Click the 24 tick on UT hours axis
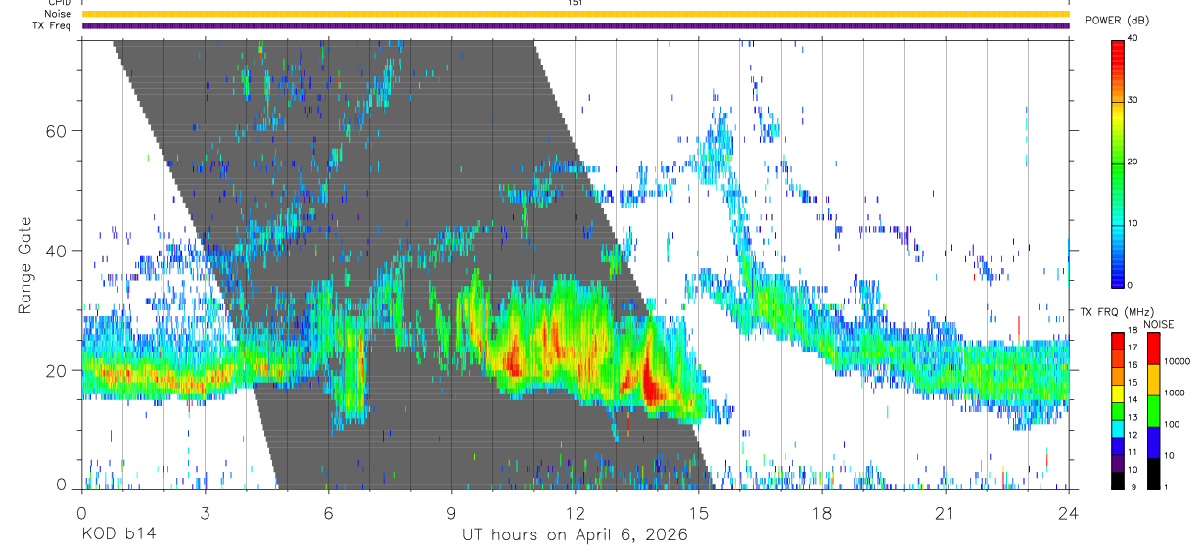Image resolution: width=1202 pixels, height=555 pixels. (x=1069, y=514)
